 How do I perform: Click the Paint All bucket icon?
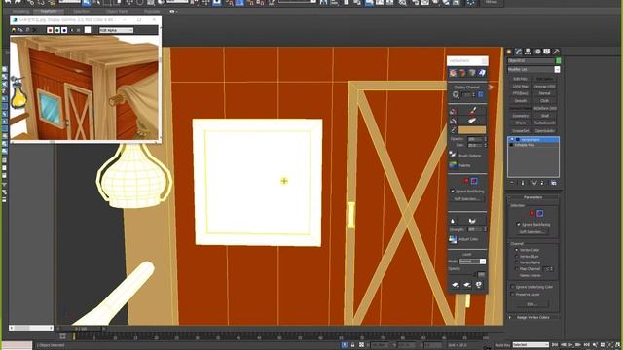(453, 111)
